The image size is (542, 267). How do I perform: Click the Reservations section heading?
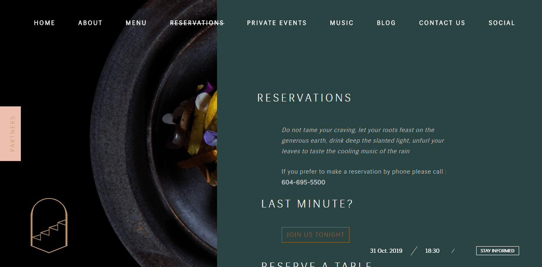pos(305,98)
